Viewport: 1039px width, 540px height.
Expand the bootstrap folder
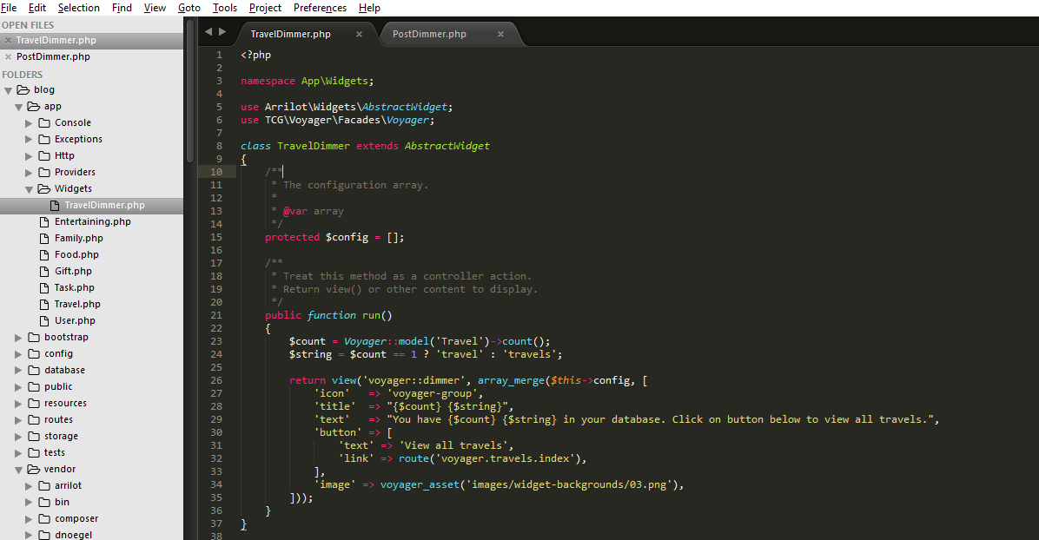18,338
